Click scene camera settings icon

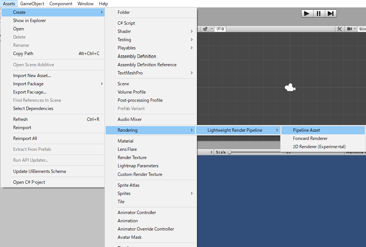point(350,29)
